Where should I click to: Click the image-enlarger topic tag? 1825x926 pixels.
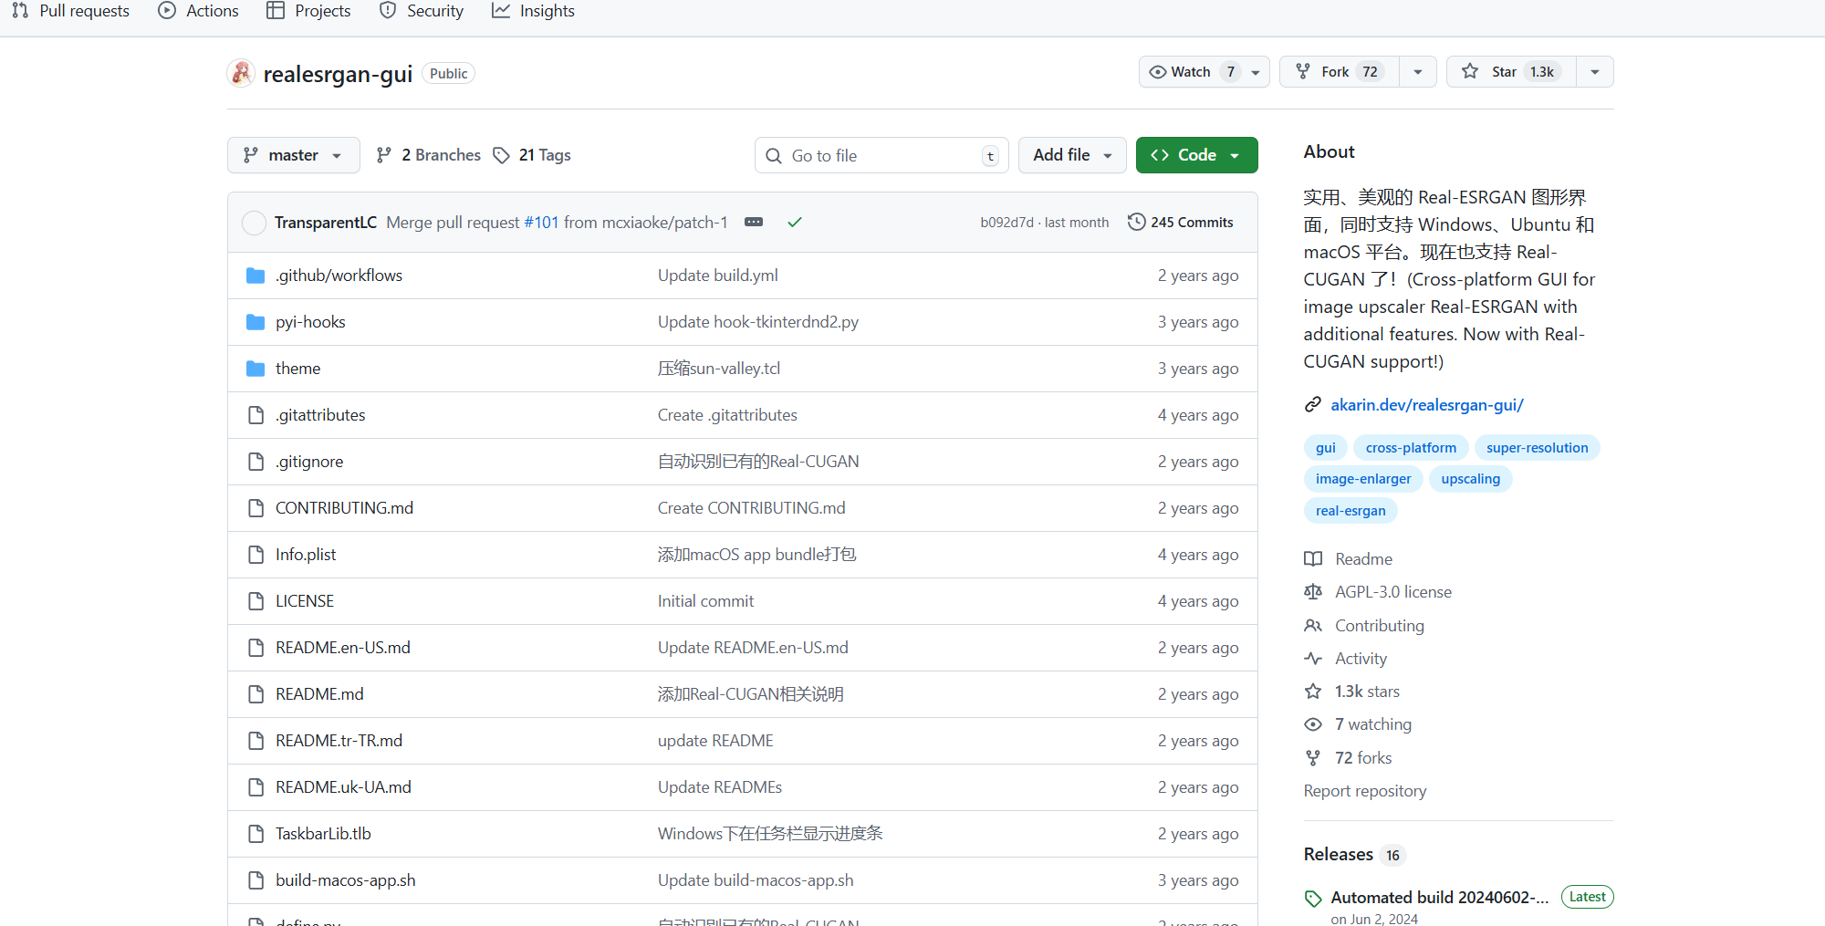tap(1363, 479)
